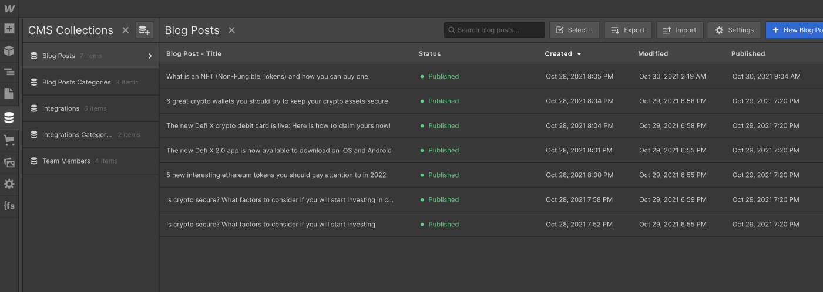
Task: Click the Import button
Action: coord(680,30)
